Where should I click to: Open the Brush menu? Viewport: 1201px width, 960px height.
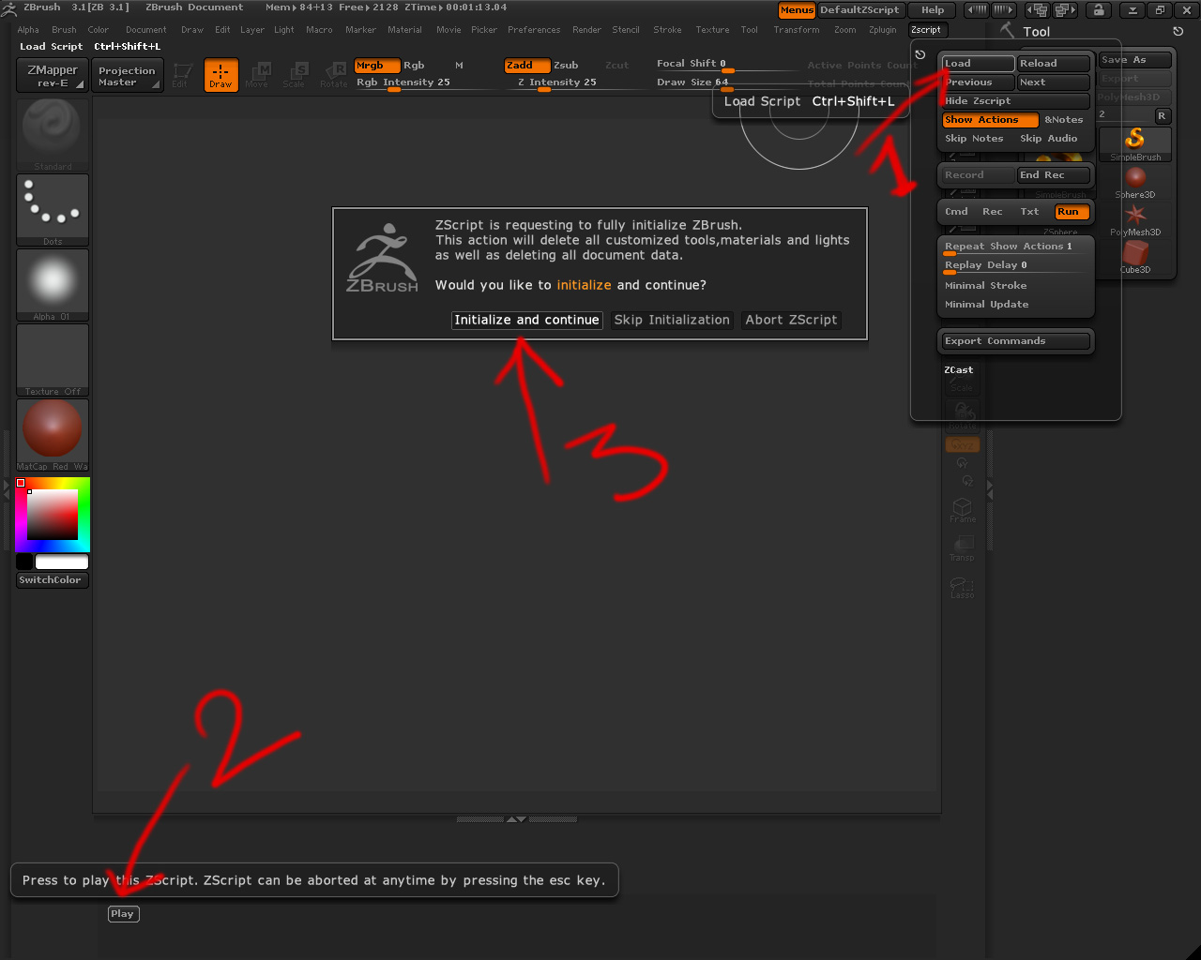pyautogui.click(x=64, y=30)
